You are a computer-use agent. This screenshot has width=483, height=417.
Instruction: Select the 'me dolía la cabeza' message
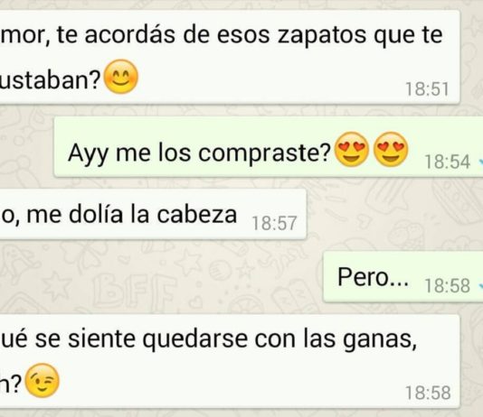153,214
